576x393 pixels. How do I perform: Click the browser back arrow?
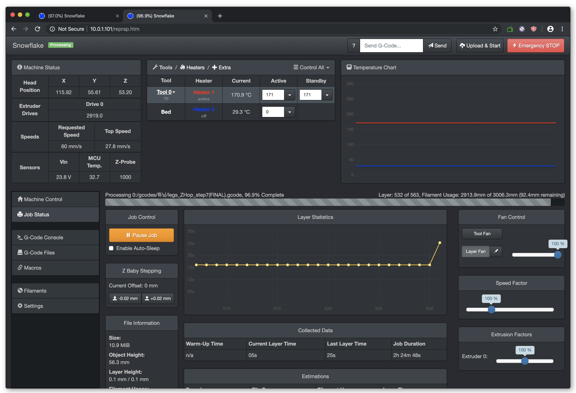point(14,29)
